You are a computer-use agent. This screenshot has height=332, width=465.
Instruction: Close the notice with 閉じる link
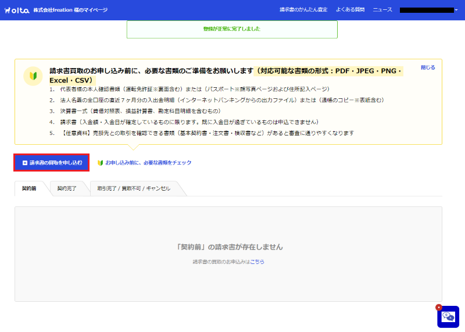[428, 67]
